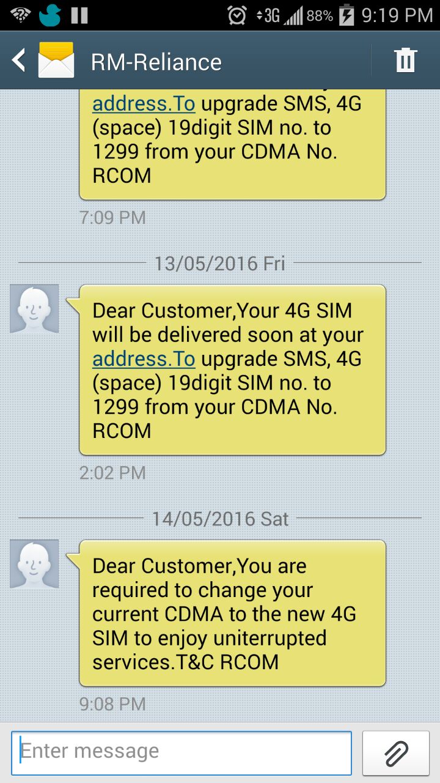Tap the pause notification icon in status bar
Screen dimensions: 440x783
(79, 15)
